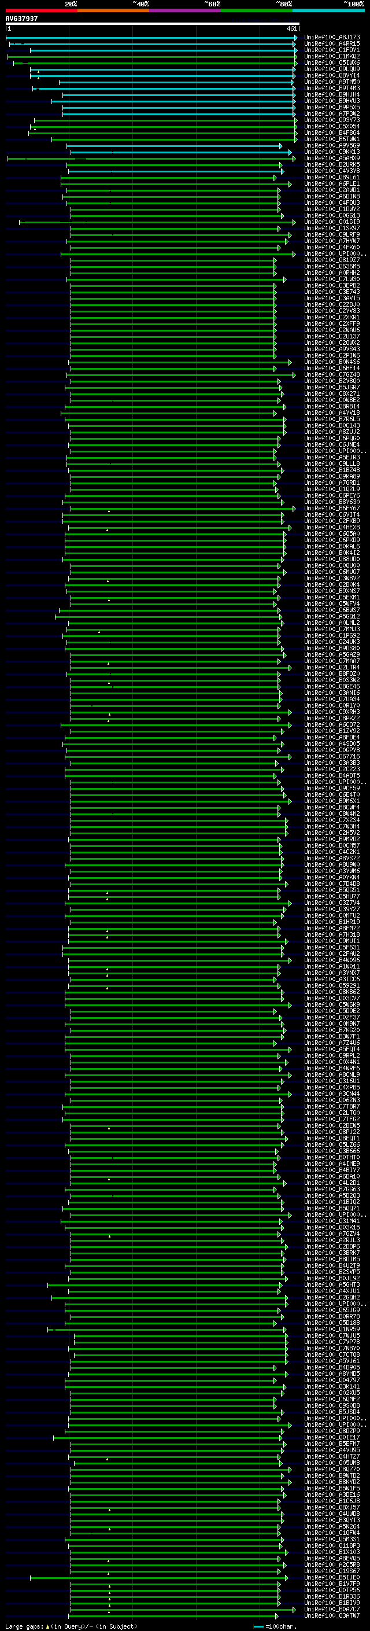Select hit label UniRef100_Q4UWD8
The width and height of the screenshot is (370, 1631).
(332, 1513)
